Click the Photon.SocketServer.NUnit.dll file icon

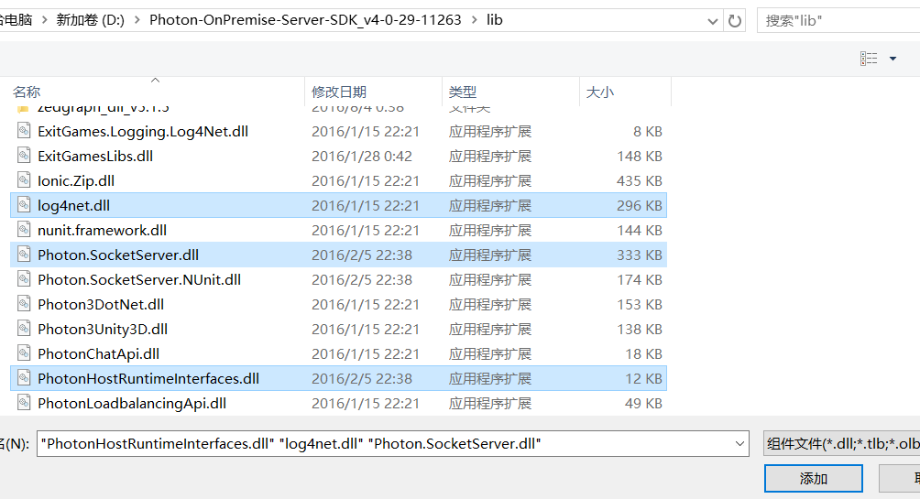pos(24,279)
